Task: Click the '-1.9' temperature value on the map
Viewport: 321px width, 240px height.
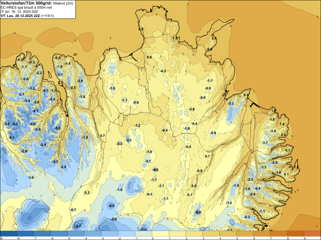Action: (236, 185)
